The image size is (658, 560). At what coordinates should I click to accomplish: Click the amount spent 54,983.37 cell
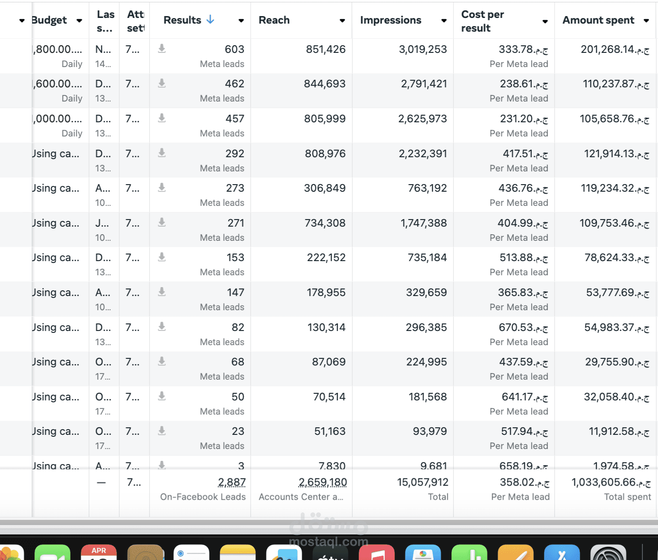(617, 327)
